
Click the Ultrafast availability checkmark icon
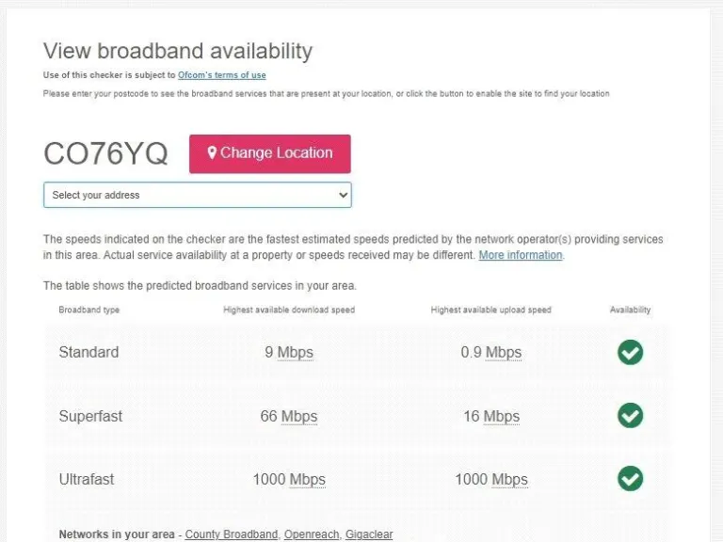click(630, 478)
